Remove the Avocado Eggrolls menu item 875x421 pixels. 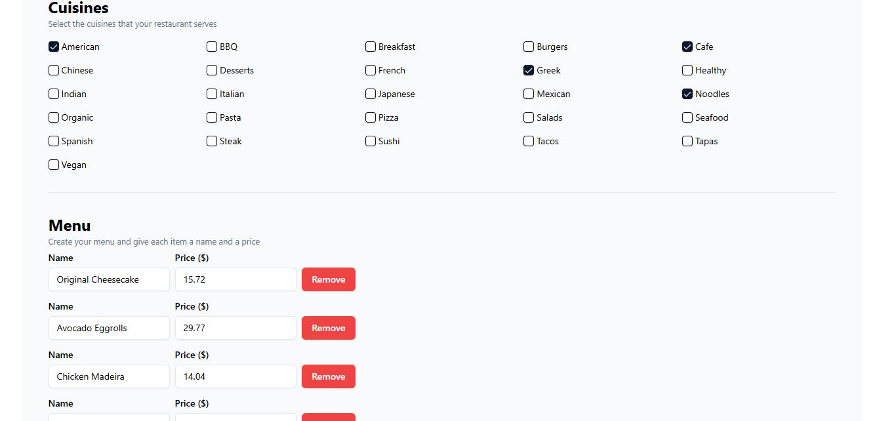coord(329,328)
